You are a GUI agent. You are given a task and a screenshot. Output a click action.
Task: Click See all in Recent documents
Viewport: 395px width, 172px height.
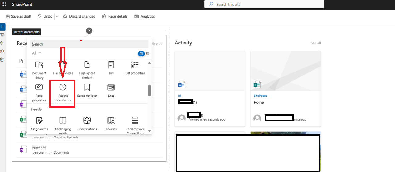tap(157, 44)
